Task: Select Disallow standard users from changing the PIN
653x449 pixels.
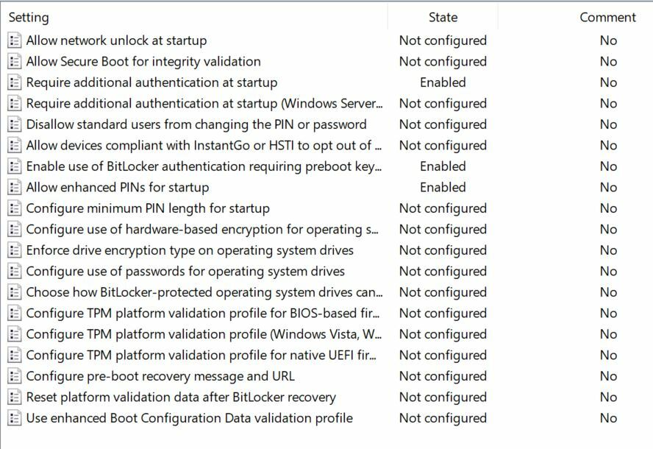Action: pyautogui.click(x=196, y=124)
